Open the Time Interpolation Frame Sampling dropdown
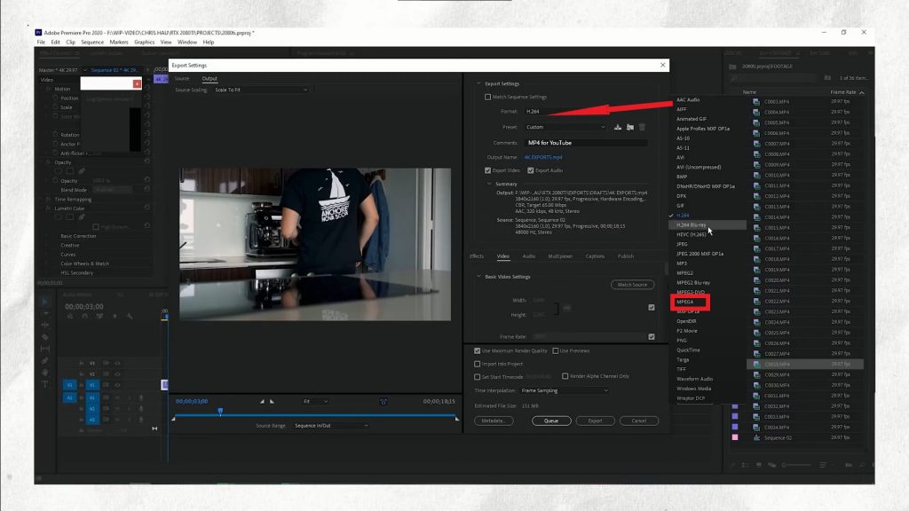Screen dimensions: 909x511 (x=565, y=390)
